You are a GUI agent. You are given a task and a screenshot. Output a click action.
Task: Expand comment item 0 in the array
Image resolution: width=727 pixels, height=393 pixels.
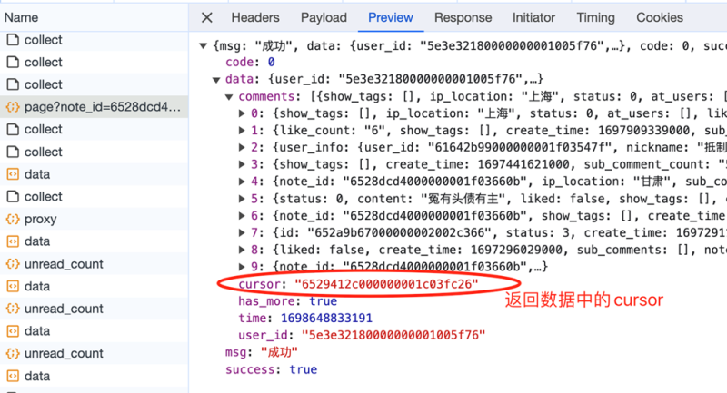pyautogui.click(x=242, y=113)
